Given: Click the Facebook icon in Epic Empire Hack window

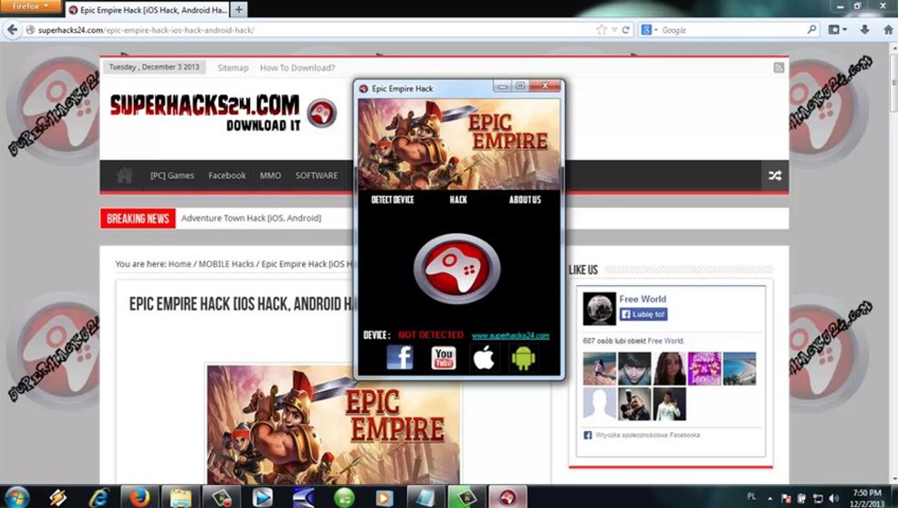Looking at the screenshot, I should click(400, 358).
